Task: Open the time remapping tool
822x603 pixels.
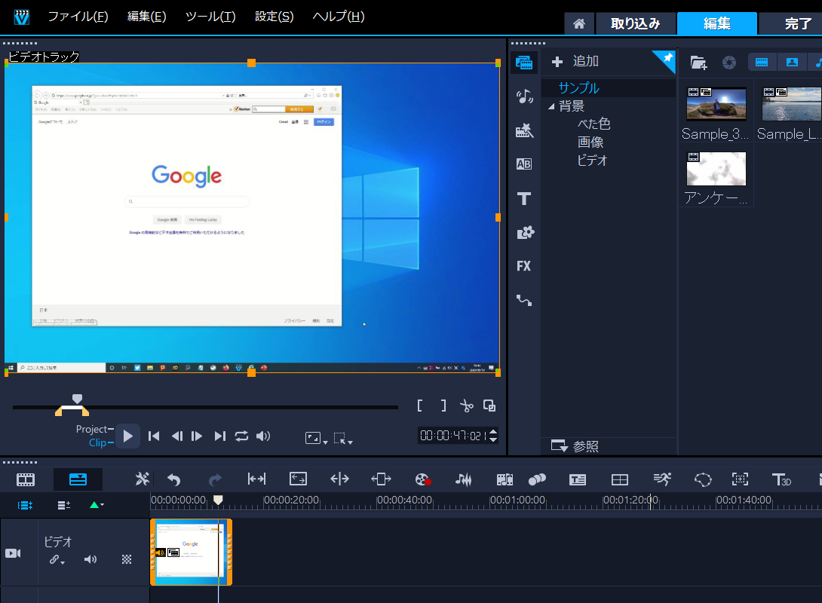Action: click(x=662, y=479)
